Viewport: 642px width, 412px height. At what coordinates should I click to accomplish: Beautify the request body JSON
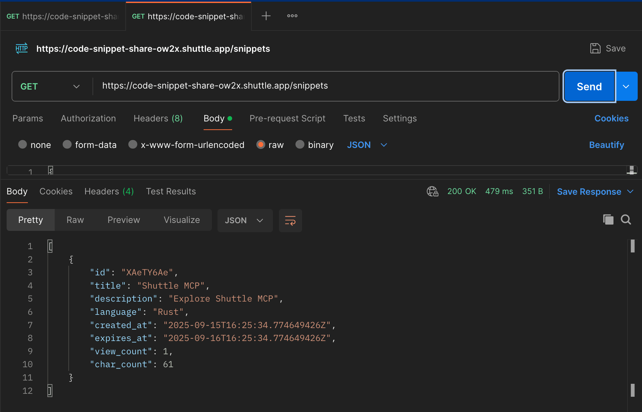(607, 145)
